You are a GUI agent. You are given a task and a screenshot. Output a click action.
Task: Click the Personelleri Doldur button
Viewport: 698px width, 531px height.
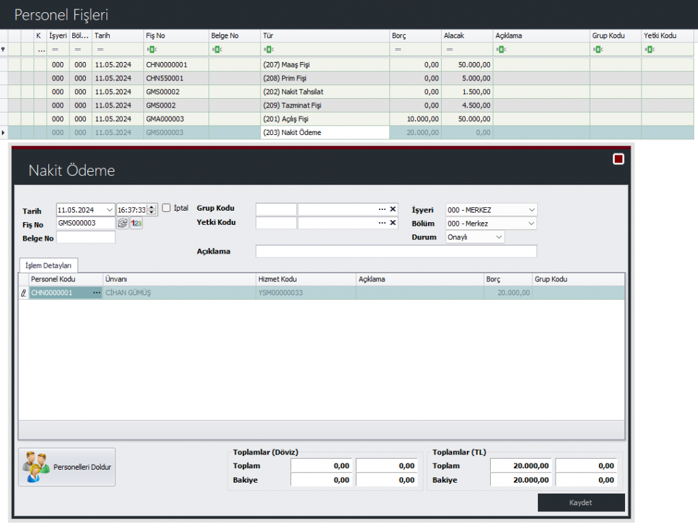click(x=67, y=467)
